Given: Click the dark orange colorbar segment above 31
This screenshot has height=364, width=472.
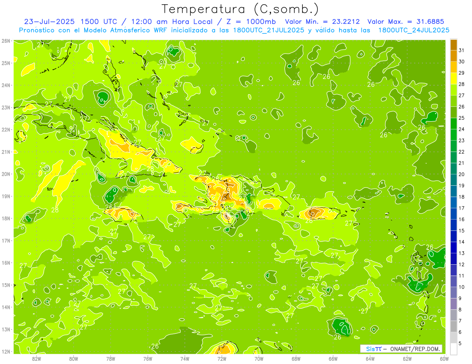Looking at the screenshot, I should click(454, 45).
